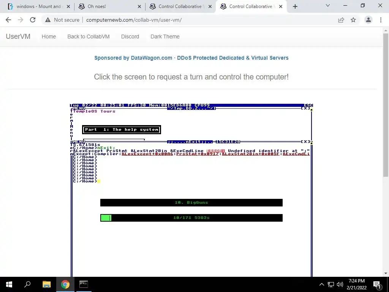The width and height of the screenshot is (389, 292).
Task: Click the '10. BigGuns' black bar
Action: (191, 203)
